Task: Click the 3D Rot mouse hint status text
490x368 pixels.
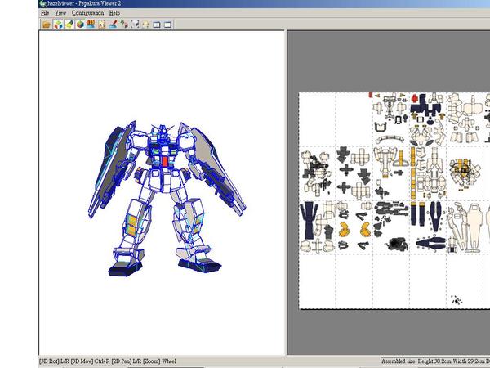Action: pyautogui.click(x=107, y=361)
